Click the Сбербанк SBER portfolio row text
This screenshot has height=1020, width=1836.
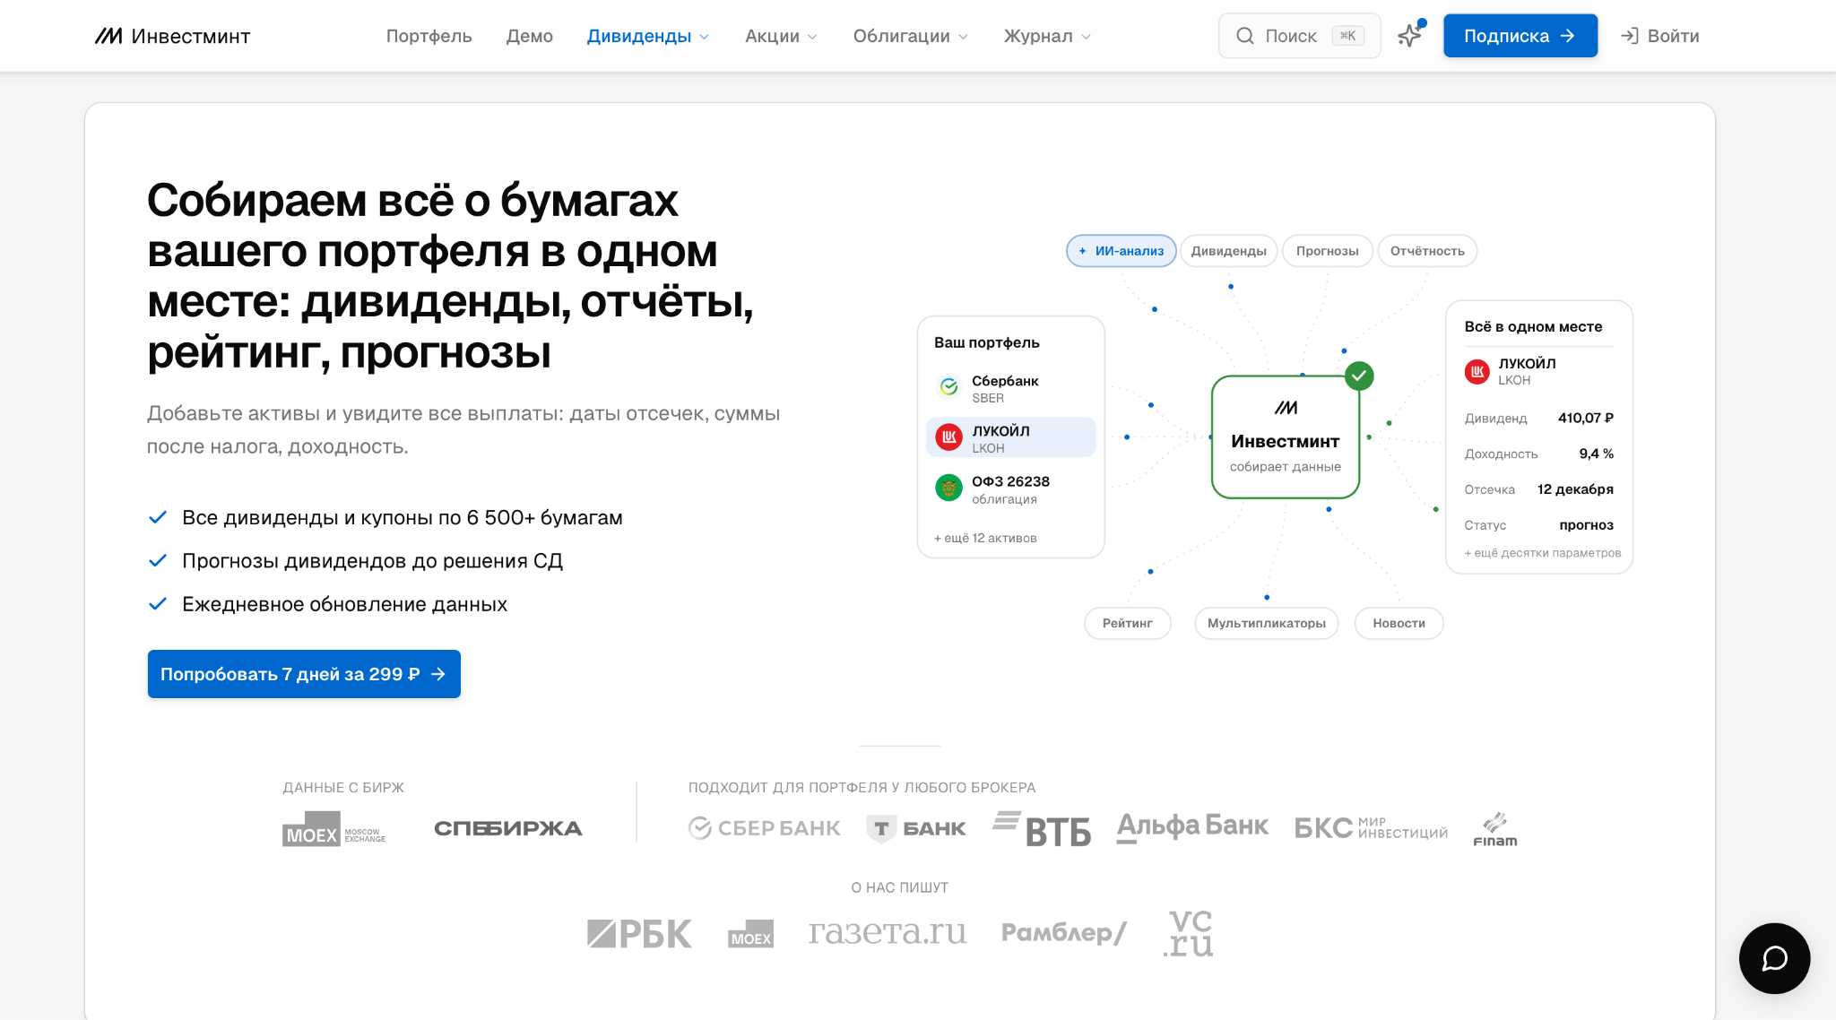pyautogui.click(x=1005, y=389)
